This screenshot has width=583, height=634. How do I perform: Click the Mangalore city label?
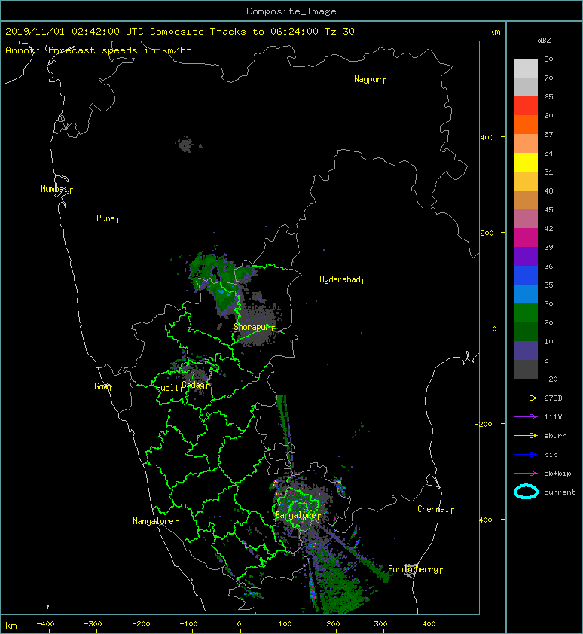(x=154, y=521)
